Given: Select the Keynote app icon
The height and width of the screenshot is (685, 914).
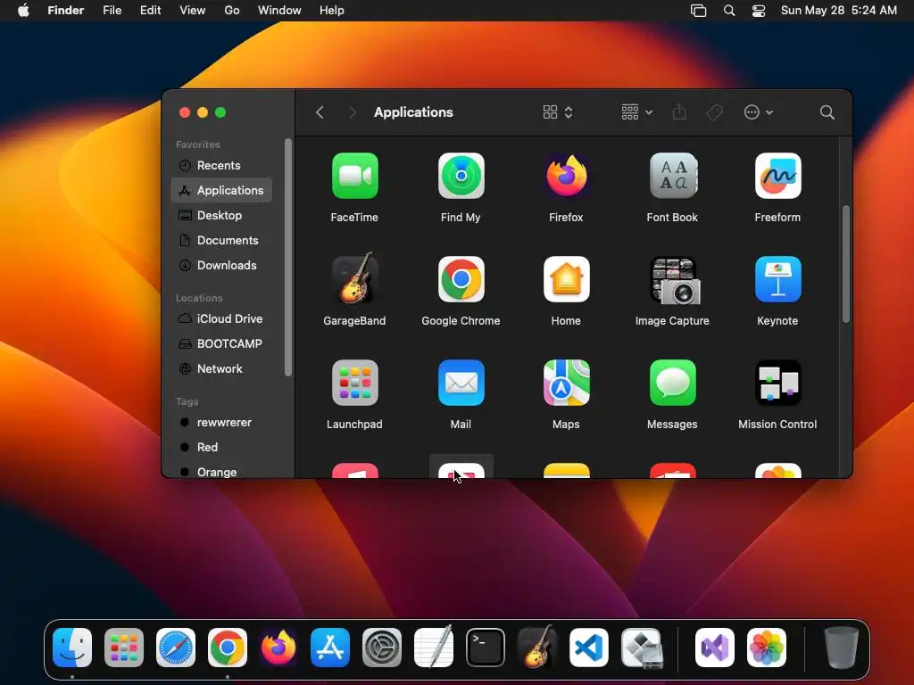Looking at the screenshot, I should 778,279.
